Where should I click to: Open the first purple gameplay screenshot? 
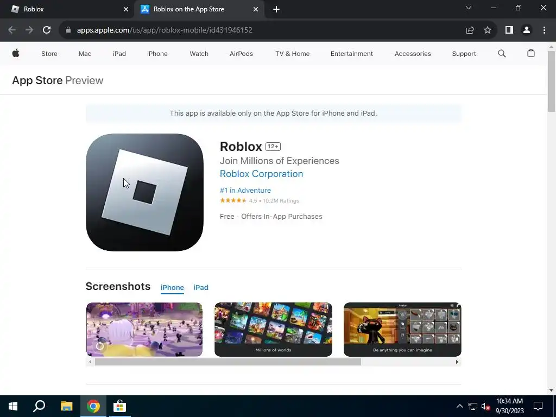[x=144, y=330]
